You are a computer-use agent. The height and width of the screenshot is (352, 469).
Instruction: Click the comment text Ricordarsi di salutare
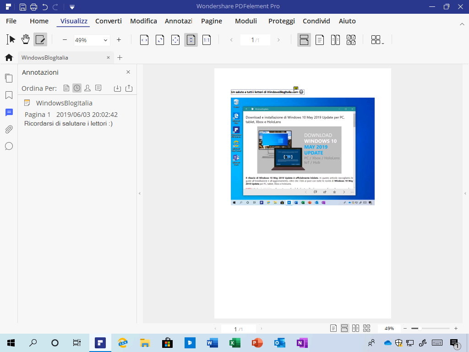coord(68,123)
